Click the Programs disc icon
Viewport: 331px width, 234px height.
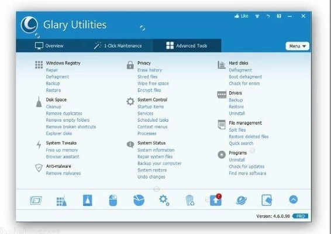[x=222, y=155]
